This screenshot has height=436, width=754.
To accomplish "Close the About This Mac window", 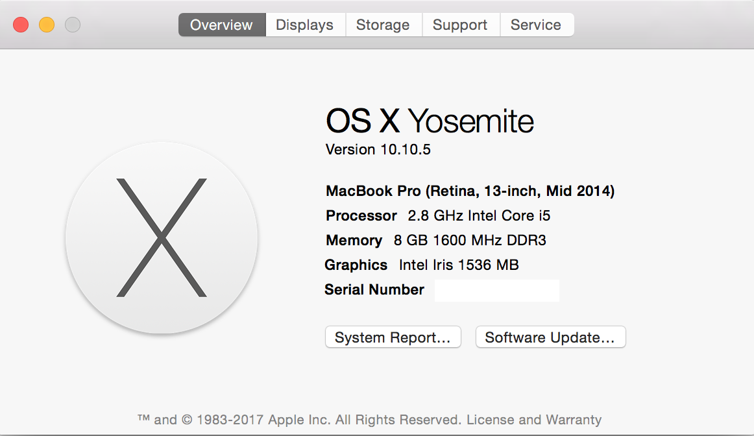I will pos(21,25).
